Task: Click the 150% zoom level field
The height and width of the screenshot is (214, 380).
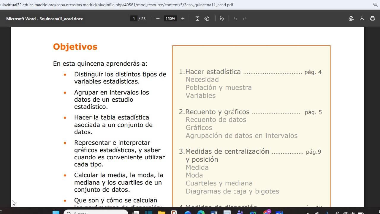Action: tap(170, 18)
